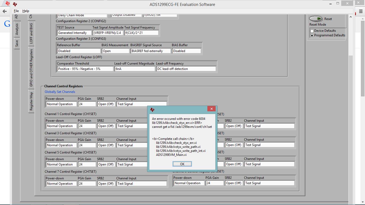Open the Reference Buffer dropdown
The width and height of the screenshot is (365, 205).
pyautogui.click(x=79, y=51)
